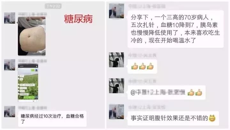The height and width of the screenshot is (130, 230).
Task: Tap avatar beside 分享下 message
Action: point(117,11)
